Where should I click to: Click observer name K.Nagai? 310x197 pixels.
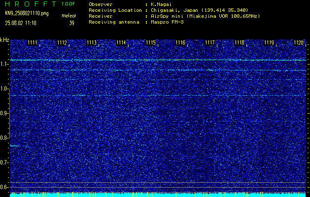161,4
